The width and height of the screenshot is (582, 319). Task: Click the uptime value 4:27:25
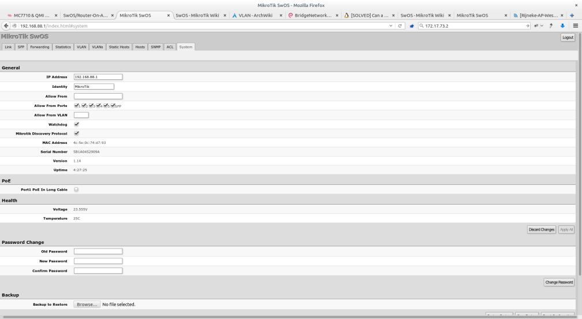click(x=80, y=170)
